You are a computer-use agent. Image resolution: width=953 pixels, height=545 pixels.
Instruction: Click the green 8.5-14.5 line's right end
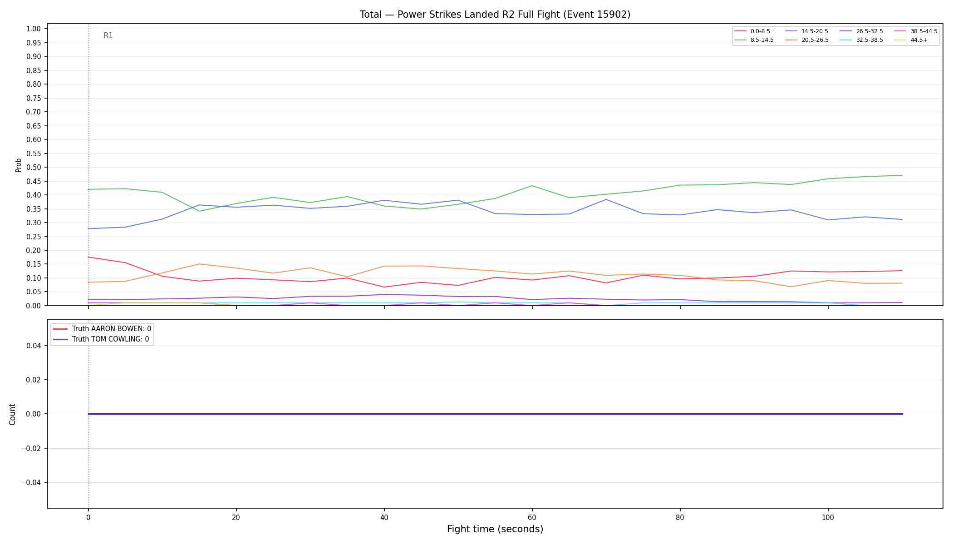[x=902, y=175]
